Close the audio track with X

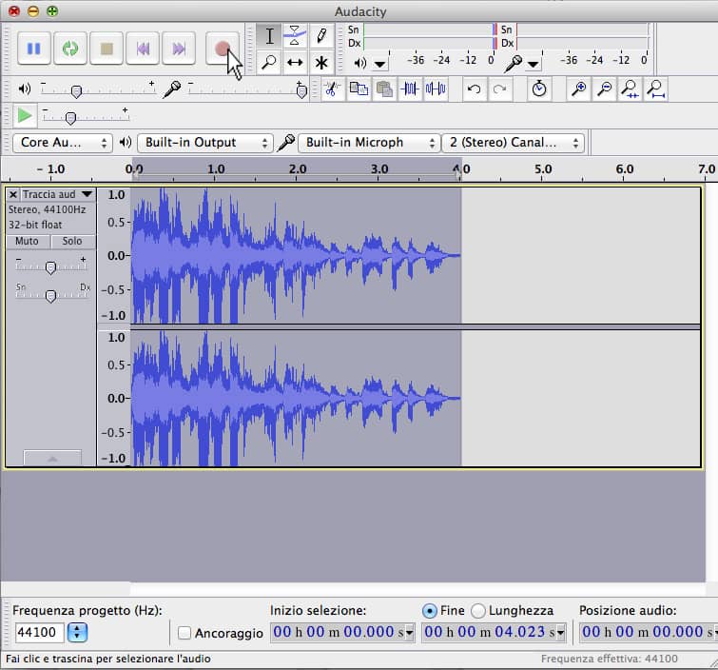pos(12,194)
